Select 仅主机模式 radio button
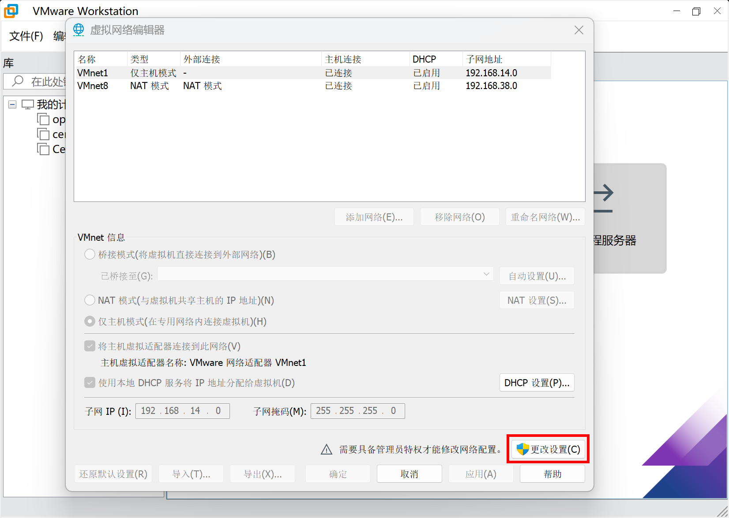 click(x=90, y=321)
